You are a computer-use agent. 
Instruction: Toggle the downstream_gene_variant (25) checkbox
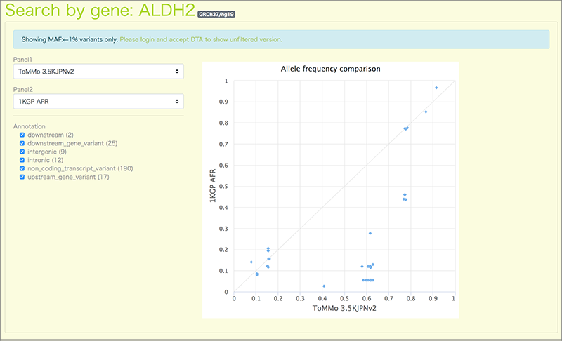click(23, 143)
